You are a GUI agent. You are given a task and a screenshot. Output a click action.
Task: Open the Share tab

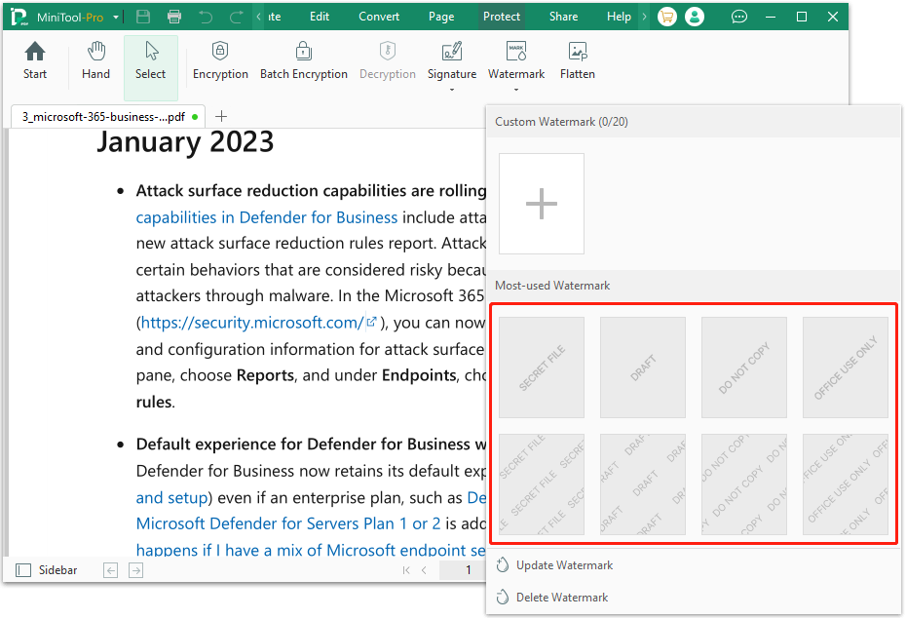coord(563,17)
